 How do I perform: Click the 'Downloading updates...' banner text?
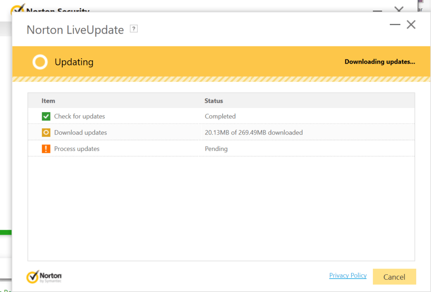tap(380, 62)
